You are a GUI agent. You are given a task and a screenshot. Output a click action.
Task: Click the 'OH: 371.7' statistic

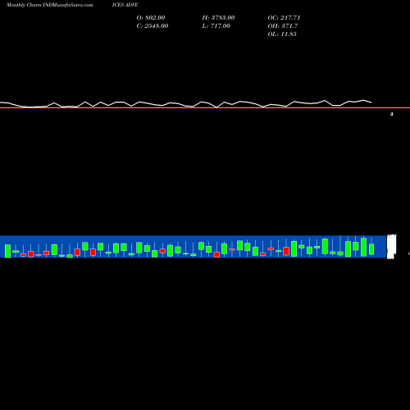(283, 25)
